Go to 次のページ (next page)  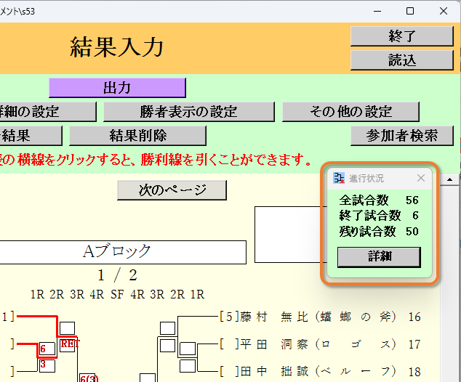coord(172,190)
